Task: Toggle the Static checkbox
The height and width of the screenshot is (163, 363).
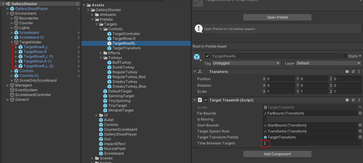Action: (345, 56)
